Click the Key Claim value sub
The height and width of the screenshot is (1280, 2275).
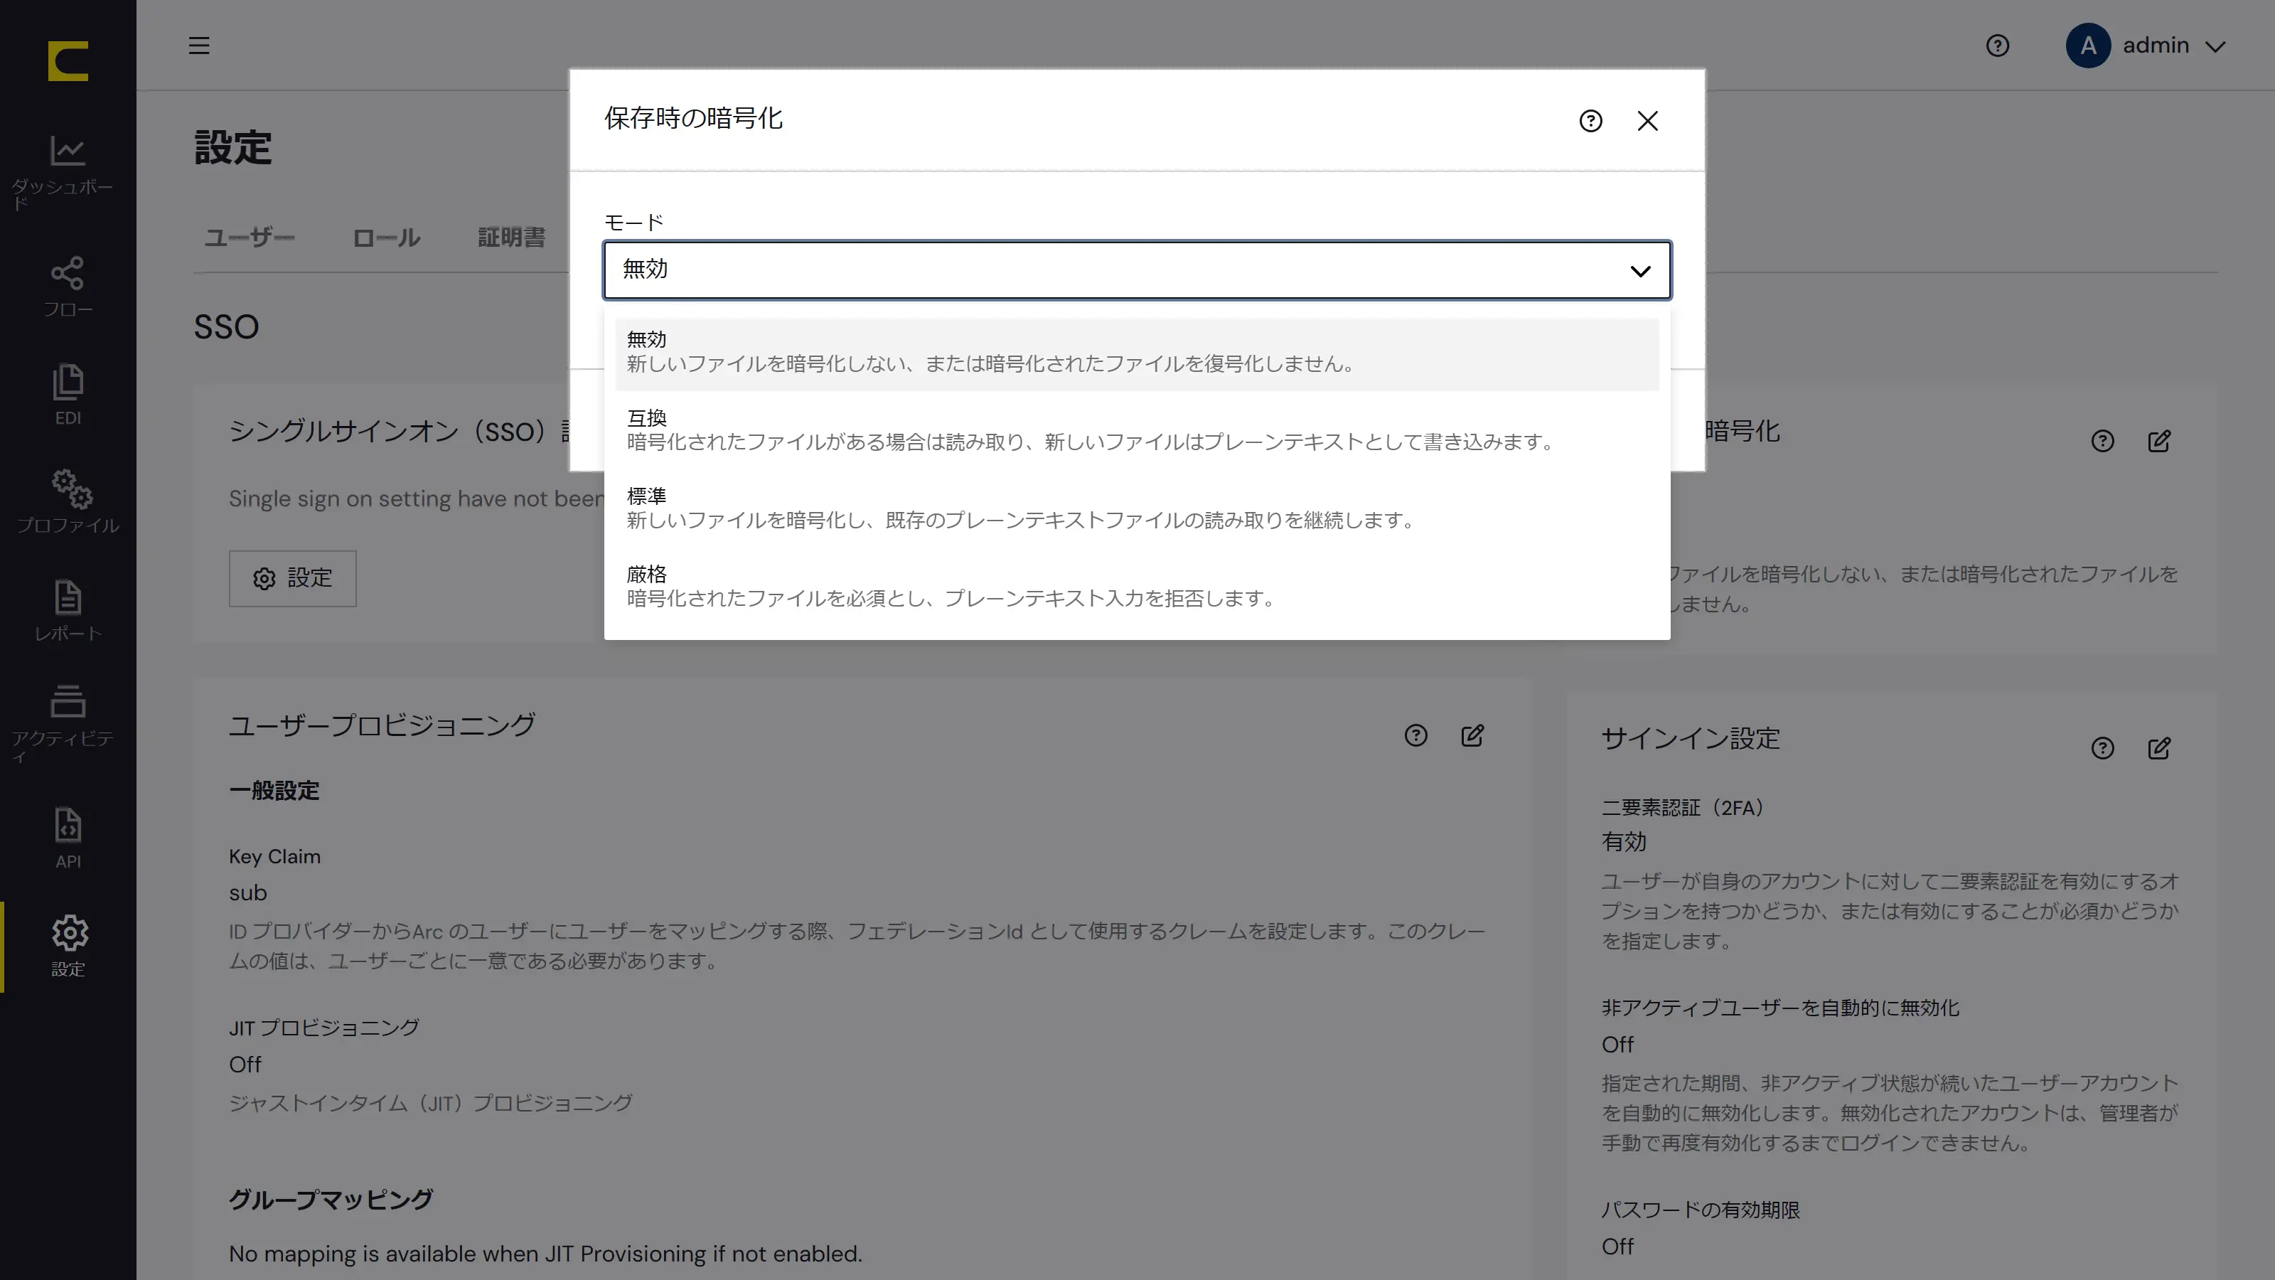tap(247, 893)
